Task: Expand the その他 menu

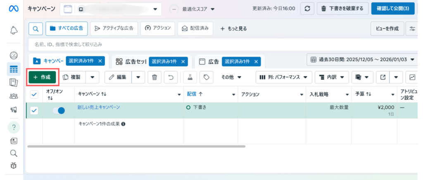Action: [x=231, y=77]
